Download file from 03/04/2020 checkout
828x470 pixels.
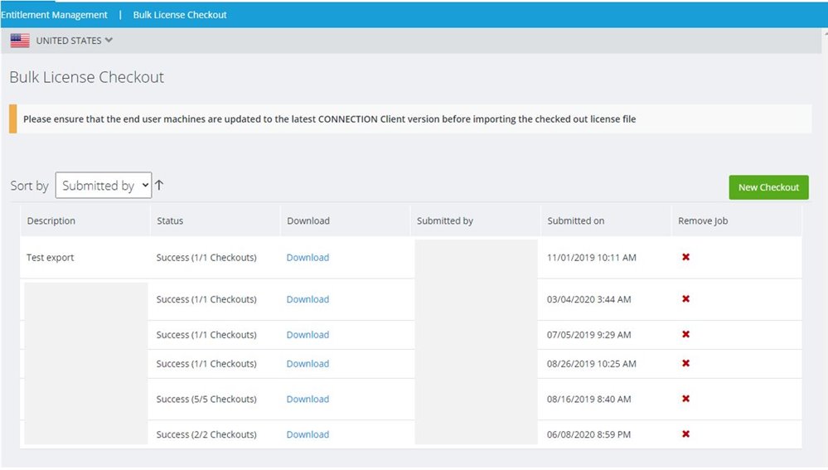(x=307, y=299)
